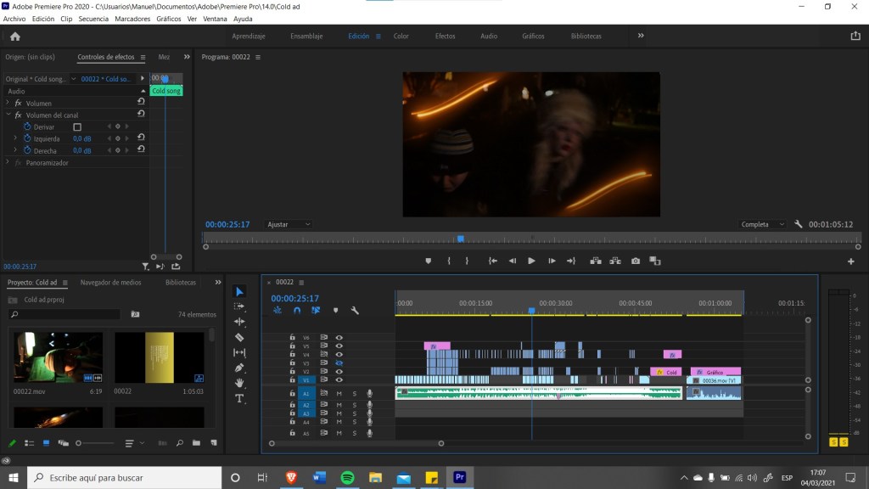Image resolution: width=869 pixels, height=489 pixels.
Task: Toggle snap magnet icon in timeline
Action: (297, 311)
